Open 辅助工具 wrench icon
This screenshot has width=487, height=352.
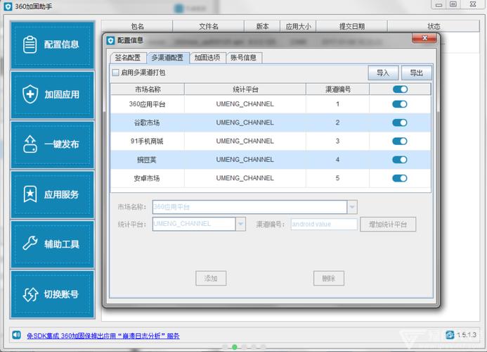[30, 244]
